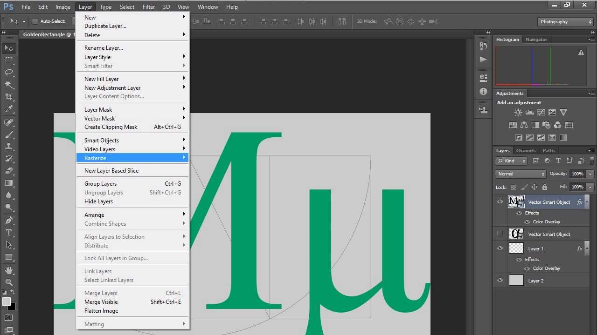
Task: Select the Hand tool
Action: tap(9, 270)
